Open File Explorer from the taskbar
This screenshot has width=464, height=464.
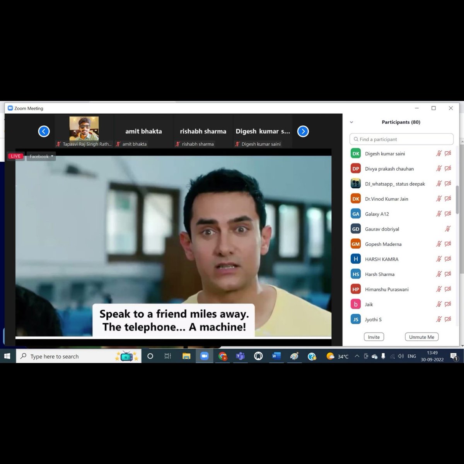186,356
